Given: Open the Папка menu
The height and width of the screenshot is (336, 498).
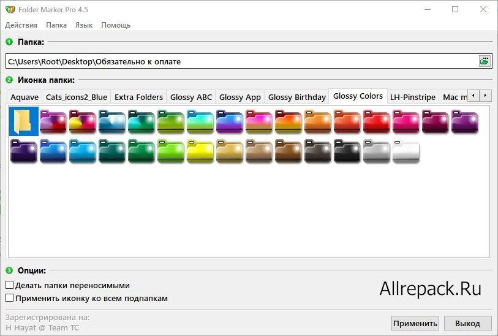Looking at the screenshot, I should pos(56,25).
